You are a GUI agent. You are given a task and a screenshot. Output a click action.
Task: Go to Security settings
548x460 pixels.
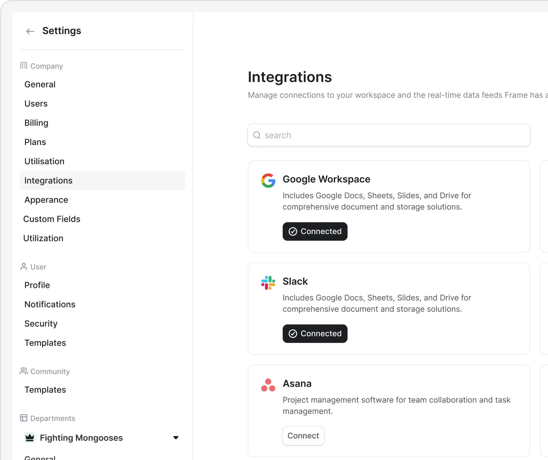pos(41,323)
